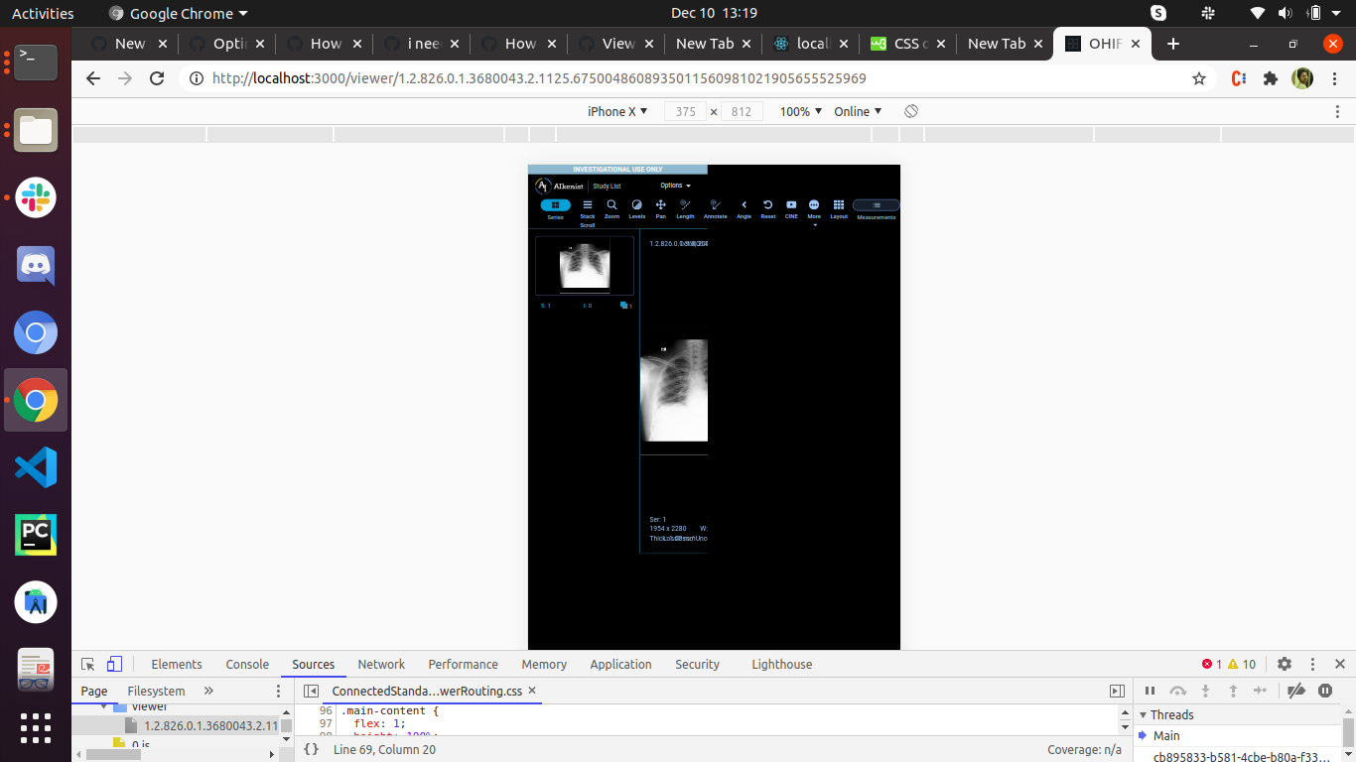Open the CINE playback panel
Viewport: 1356px width, 762px height.
[792, 207]
